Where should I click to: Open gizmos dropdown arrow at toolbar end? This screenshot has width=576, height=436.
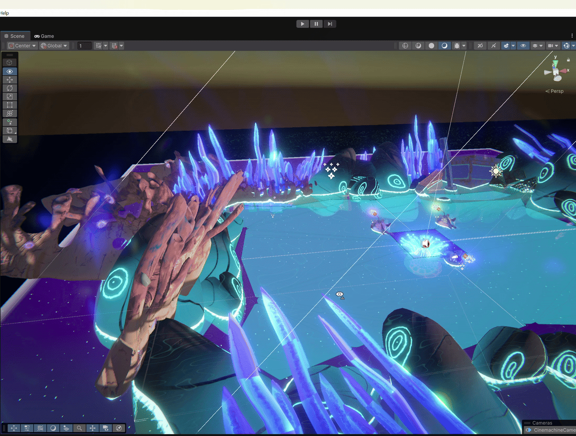coord(573,46)
